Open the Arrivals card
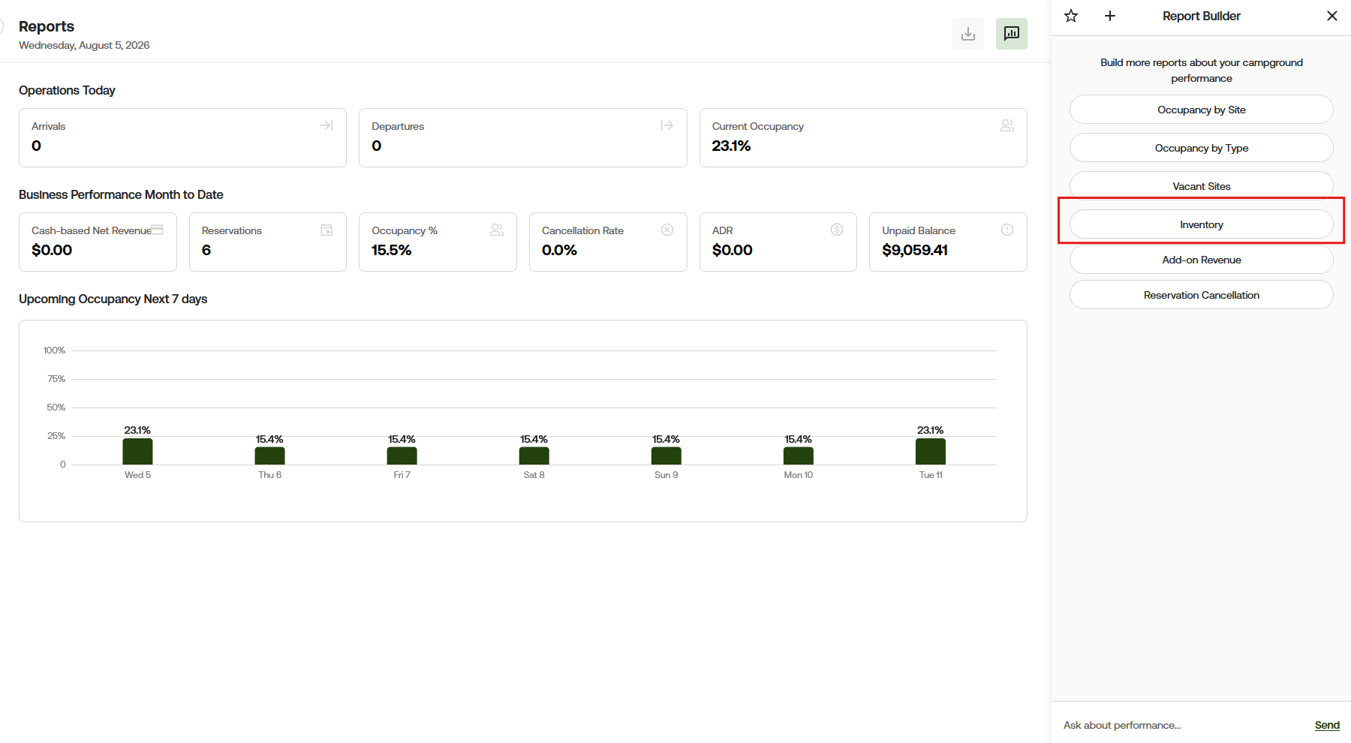The image size is (1351, 743). coord(182,137)
